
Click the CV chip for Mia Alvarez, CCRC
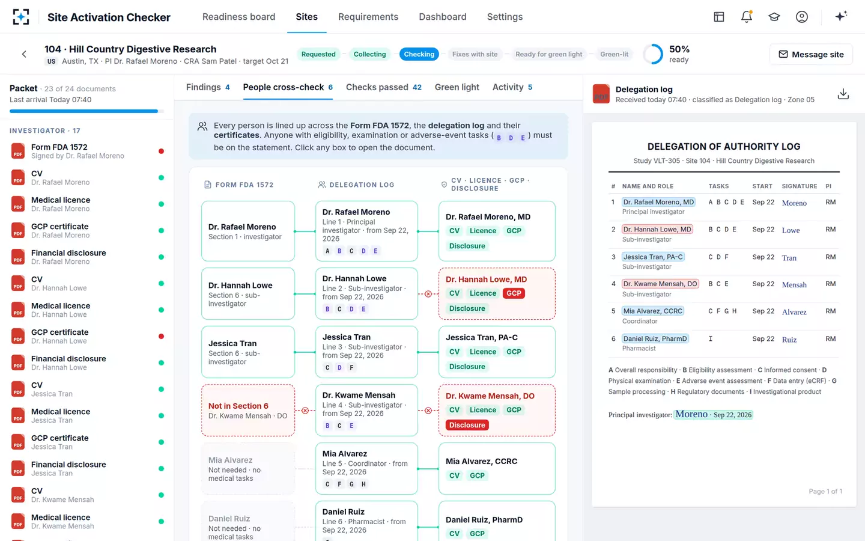(x=454, y=475)
